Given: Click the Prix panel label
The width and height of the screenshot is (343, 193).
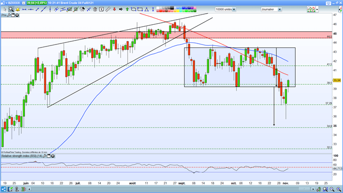Looking at the screenshot, I should 4,15.
